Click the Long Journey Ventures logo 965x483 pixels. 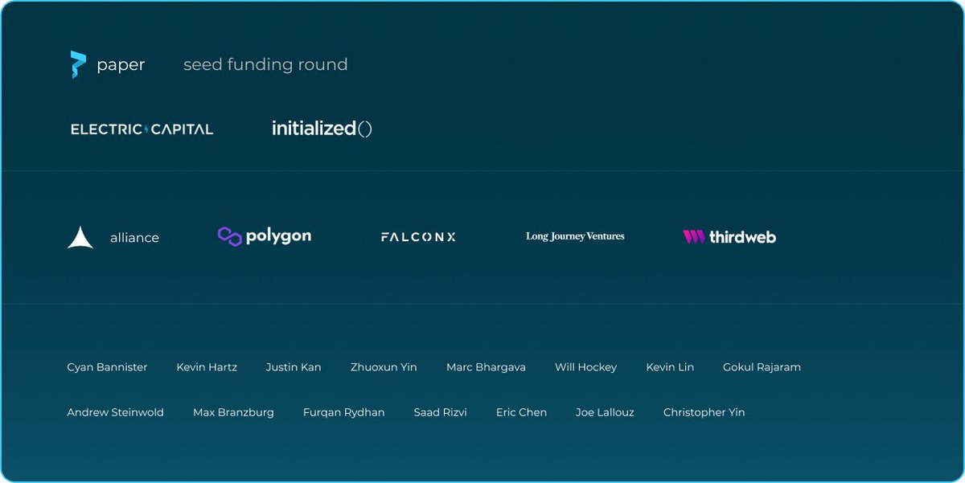point(575,236)
